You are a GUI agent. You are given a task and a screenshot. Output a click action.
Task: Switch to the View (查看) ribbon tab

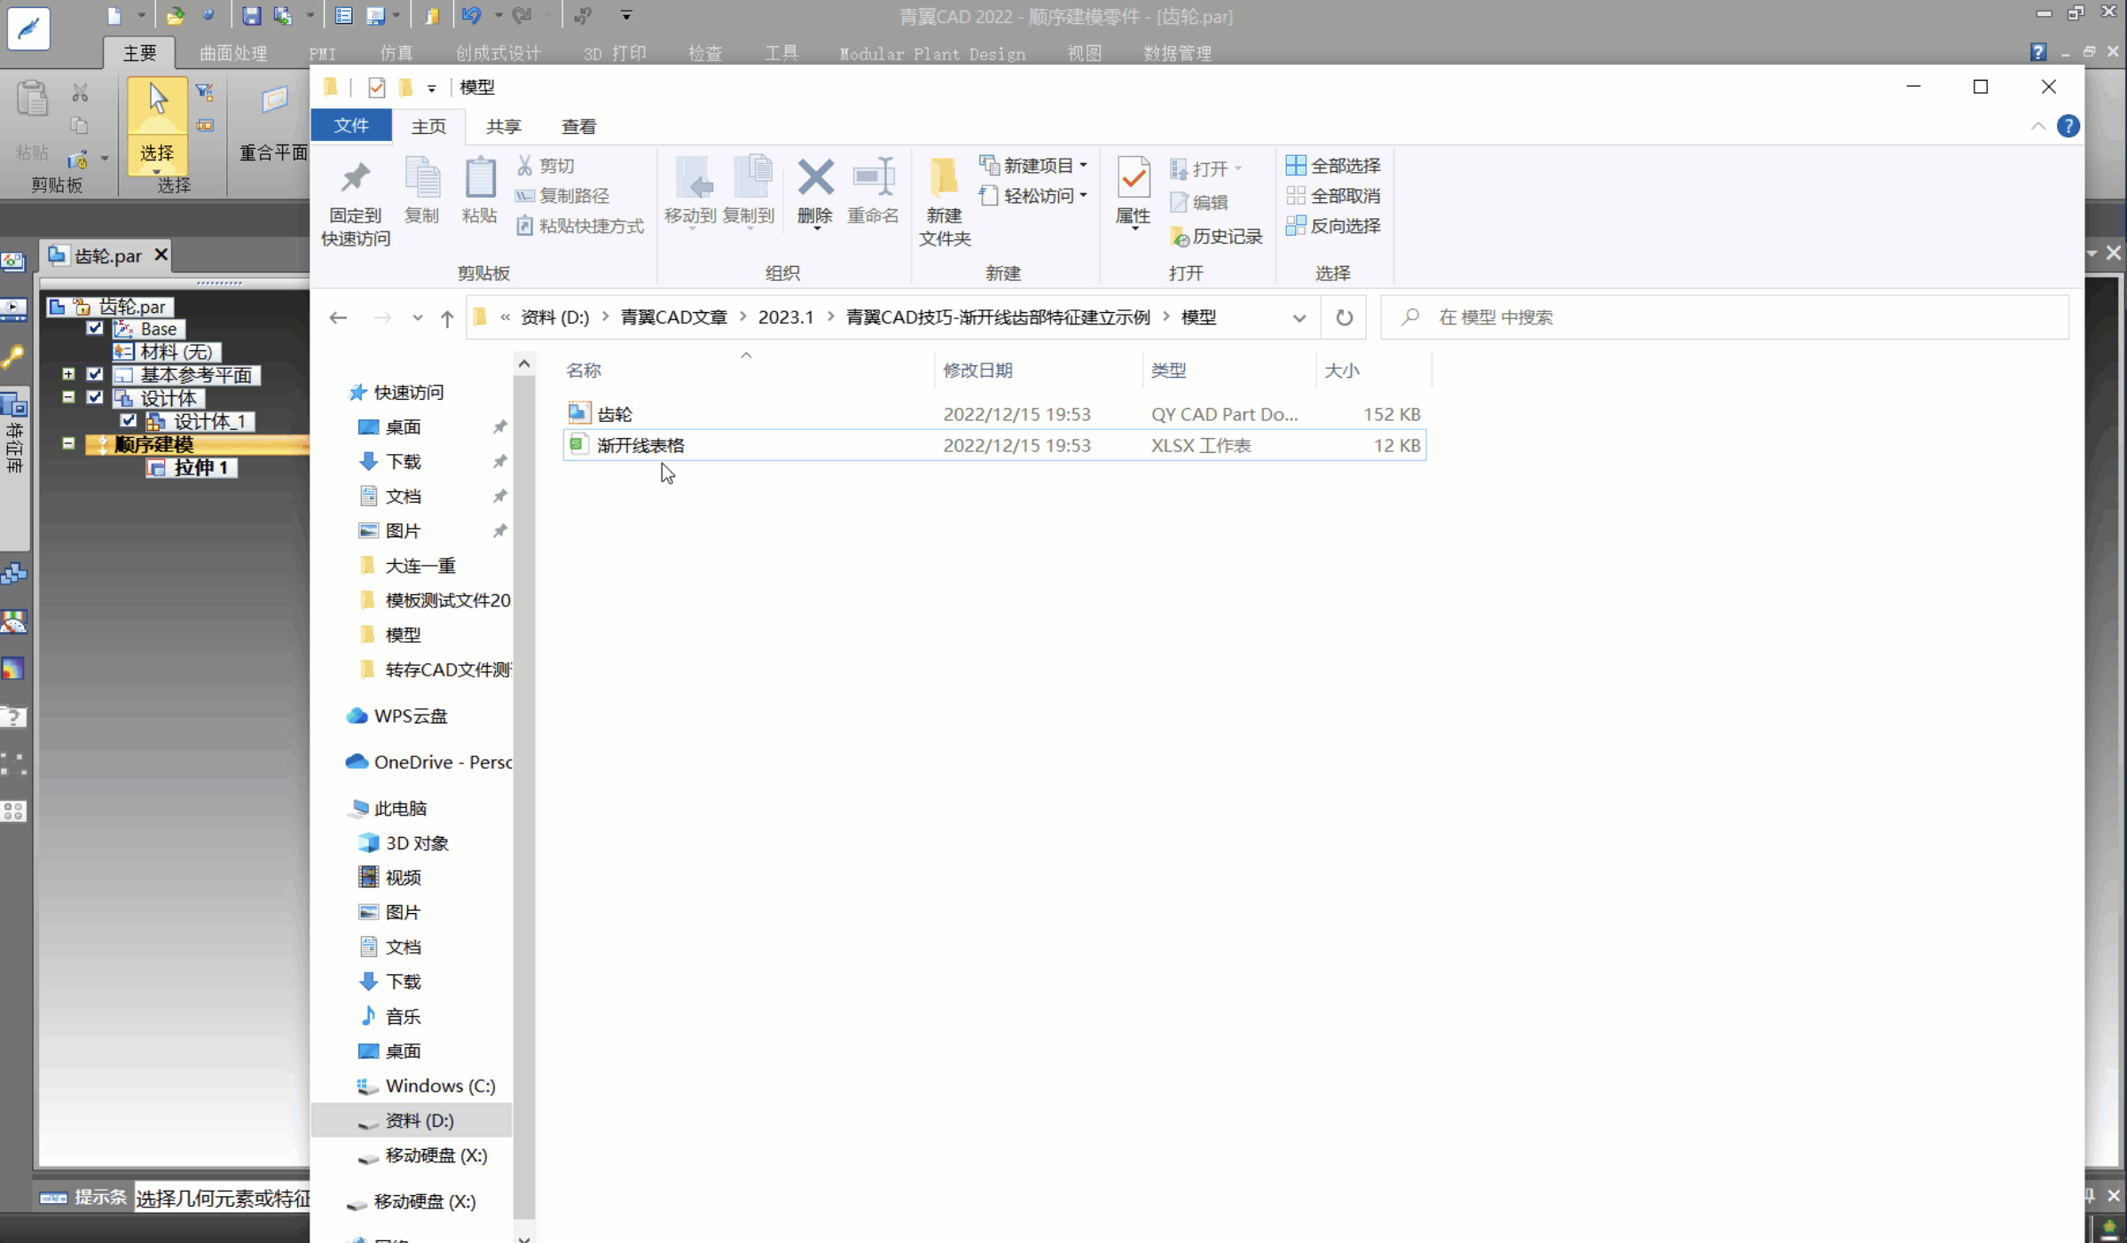pos(579,127)
